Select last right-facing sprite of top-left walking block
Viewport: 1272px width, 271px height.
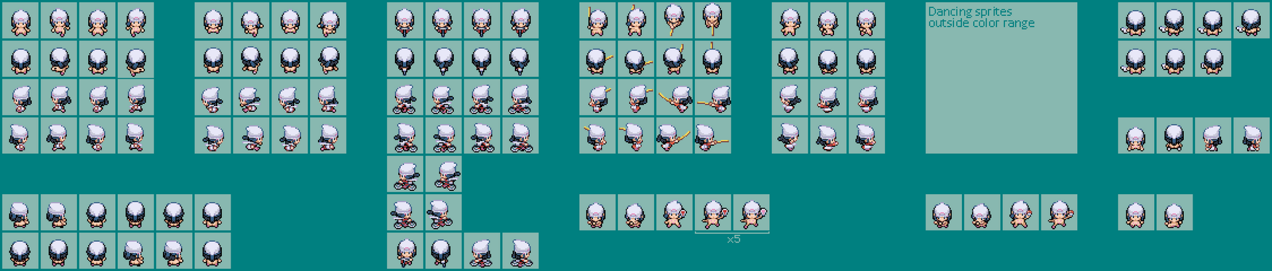pos(136,136)
